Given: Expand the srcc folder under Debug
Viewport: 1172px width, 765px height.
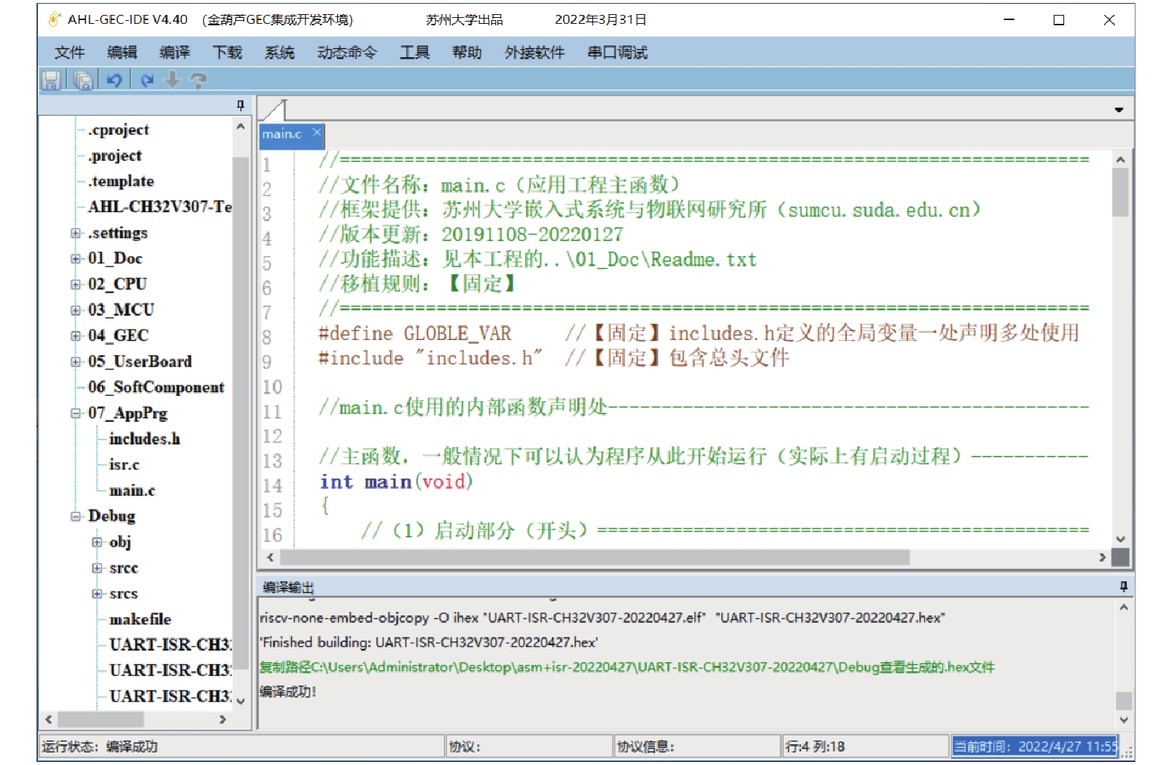Looking at the screenshot, I should 97,568.
